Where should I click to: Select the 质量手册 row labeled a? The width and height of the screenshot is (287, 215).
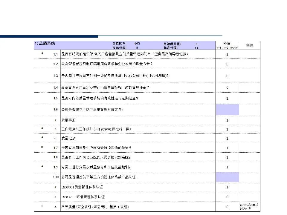tap(69, 120)
